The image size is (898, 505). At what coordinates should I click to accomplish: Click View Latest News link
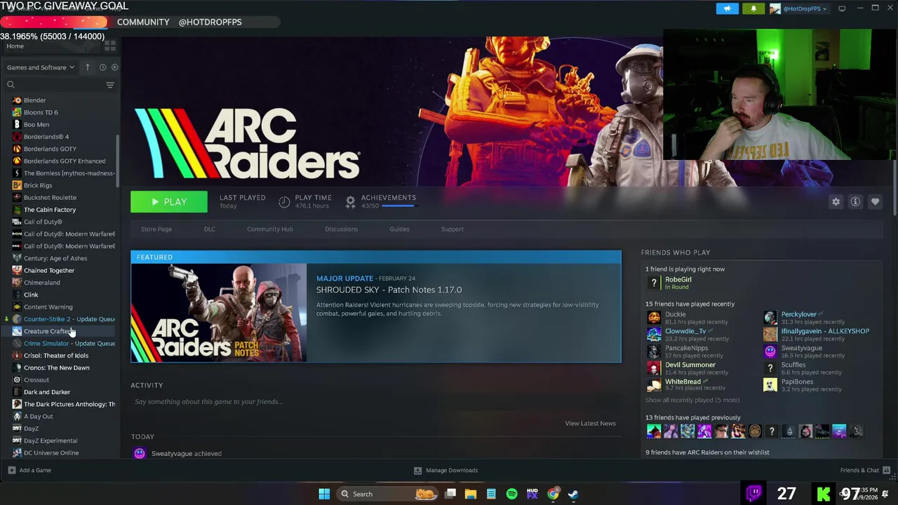point(590,424)
